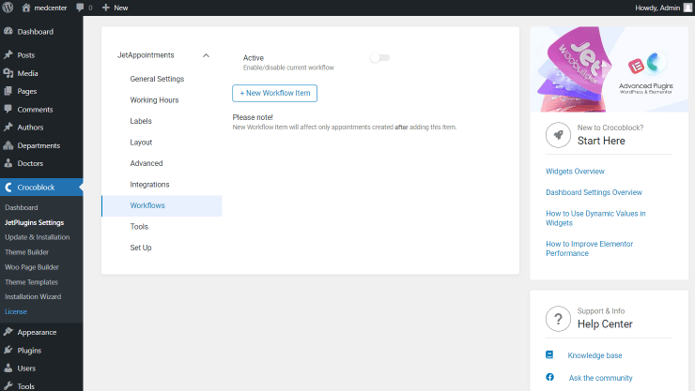Toggle the Active workflow switch
695x391 pixels.
(x=379, y=58)
